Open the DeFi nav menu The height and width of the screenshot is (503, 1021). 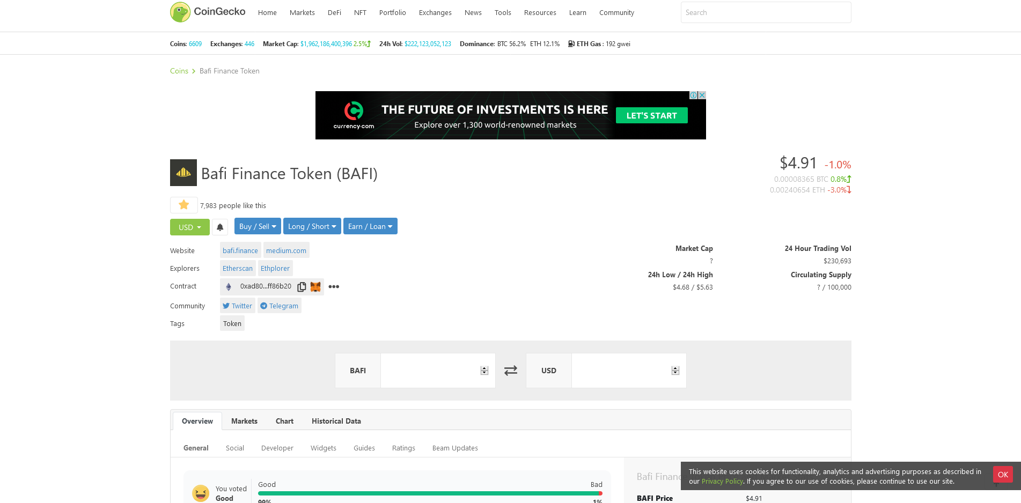334,12
